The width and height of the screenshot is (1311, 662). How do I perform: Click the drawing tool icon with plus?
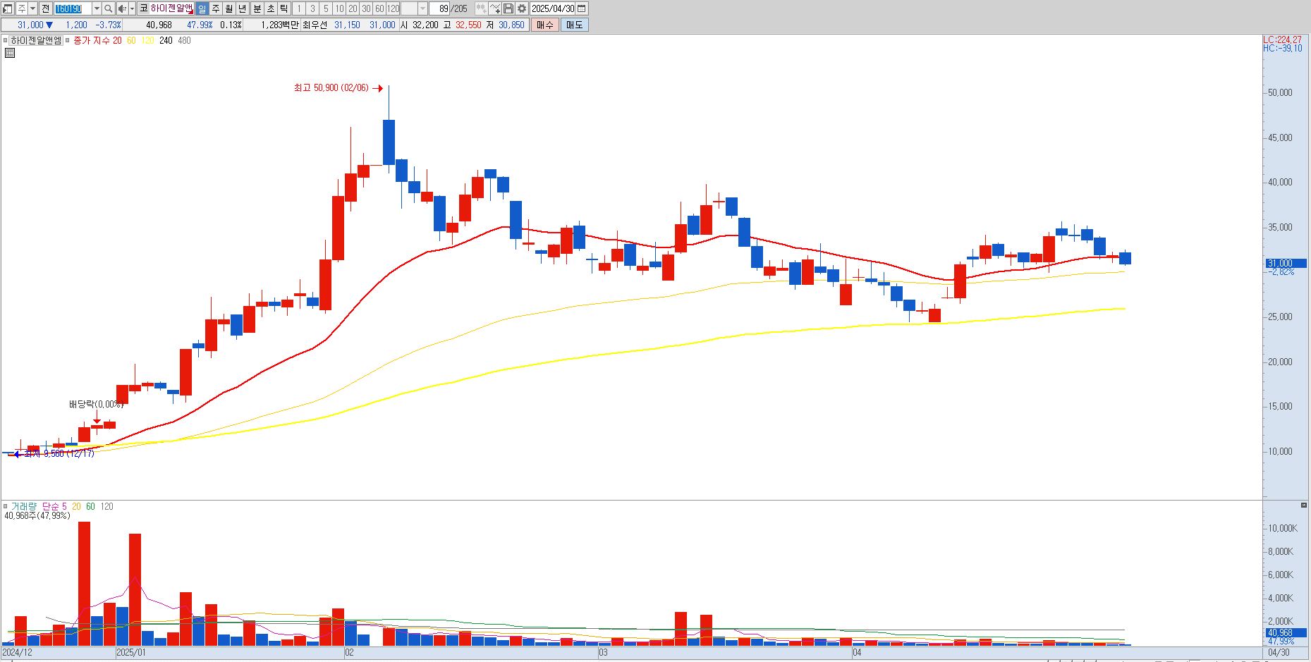click(x=495, y=8)
